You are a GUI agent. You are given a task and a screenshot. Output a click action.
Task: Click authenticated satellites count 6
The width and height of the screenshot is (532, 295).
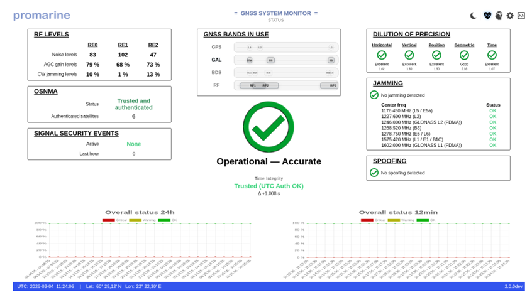pos(134,116)
